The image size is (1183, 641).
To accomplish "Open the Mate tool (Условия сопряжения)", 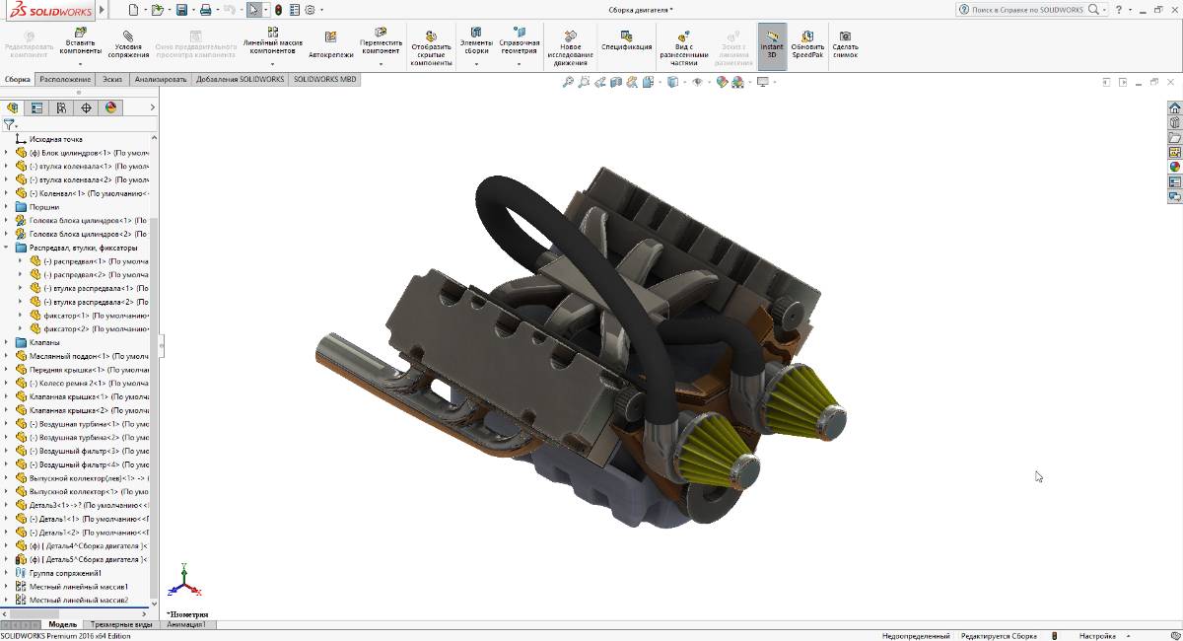I will pyautogui.click(x=128, y=36).
